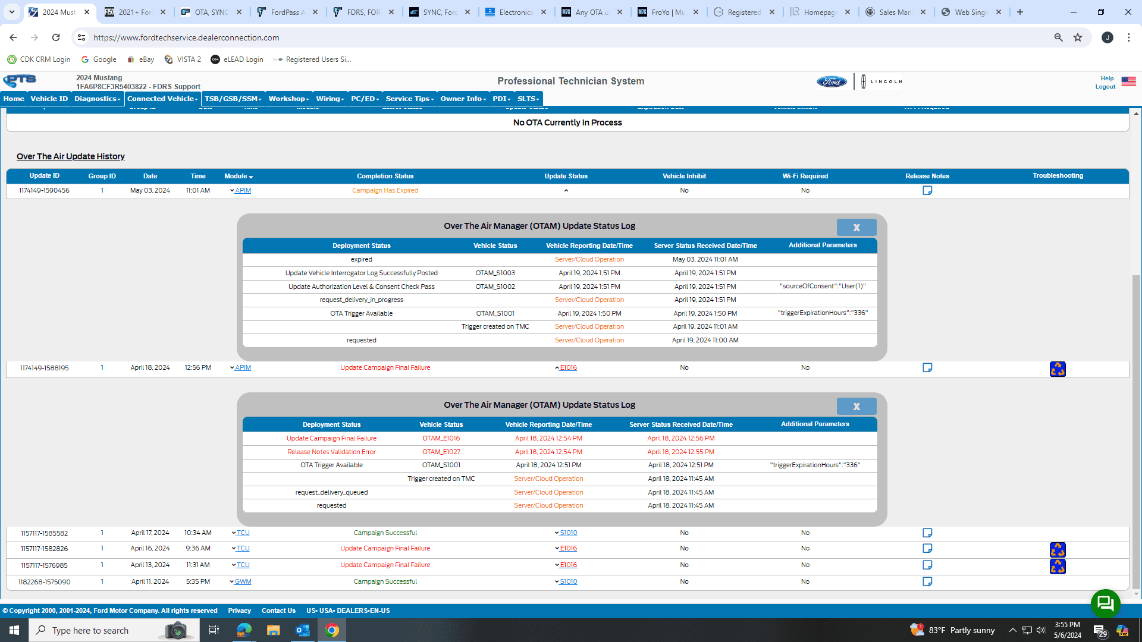Collapse the May 03 update status arrow
Screen dimensions: 1142x642
(x=566, y=191)
